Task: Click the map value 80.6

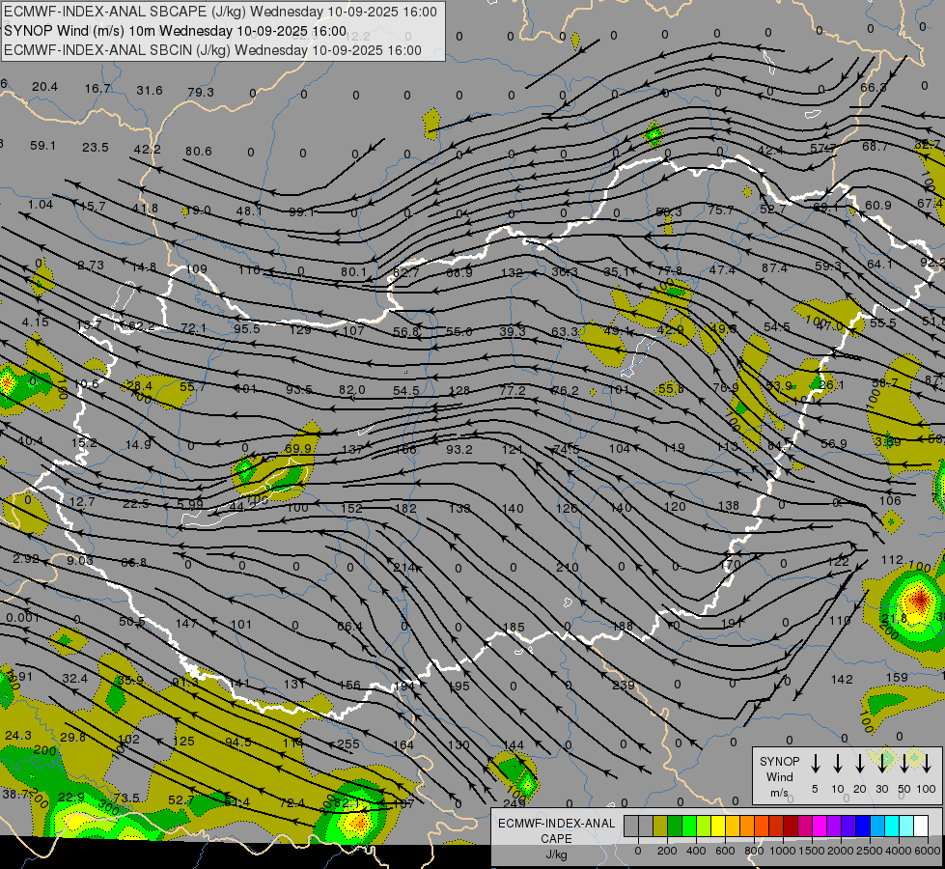Action: [198, 152]
